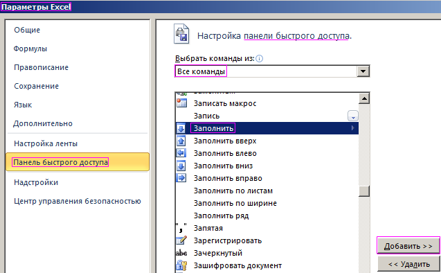Image resolution: width=441 pixels, height=273 pixels.
Task: Select the Язык section
Action: (23, 105)
